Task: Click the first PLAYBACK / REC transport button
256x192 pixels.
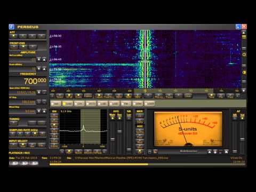Action: pyautogui.click(x=14, y=163)
